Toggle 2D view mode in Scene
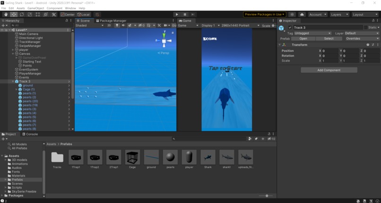 [109, 25]
